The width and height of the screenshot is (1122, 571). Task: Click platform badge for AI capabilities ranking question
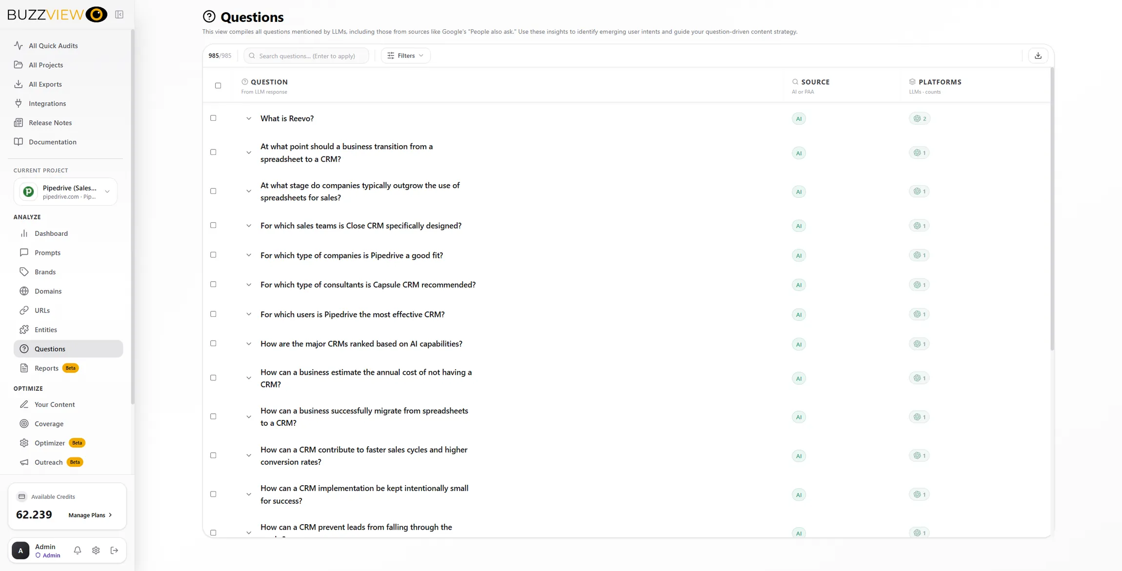click(x=919, y=344)
